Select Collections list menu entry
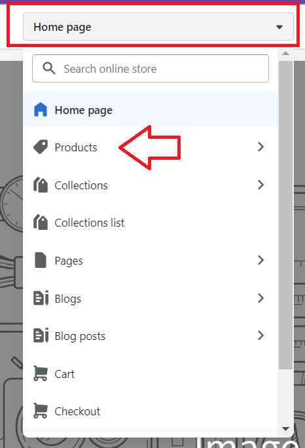 [x=151, y=223]
